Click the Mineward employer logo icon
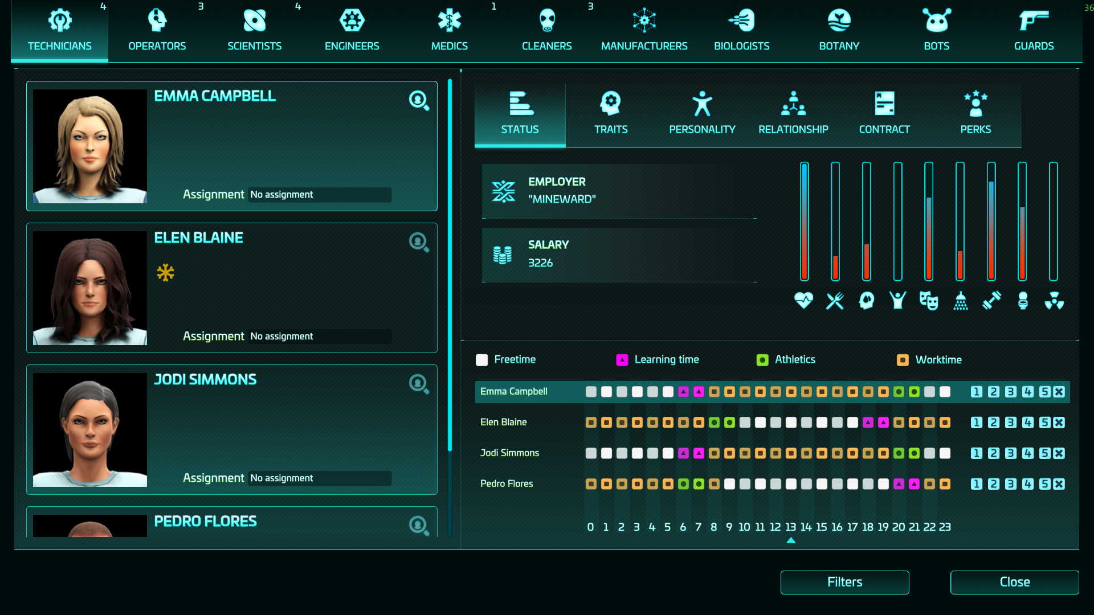Screen dimensions: 1094x615 [x=504, y=191]
